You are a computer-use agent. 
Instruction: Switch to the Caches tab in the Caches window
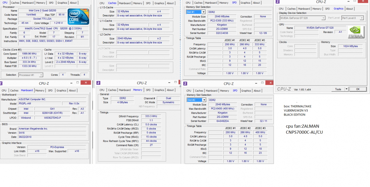(x=112, y=3)
